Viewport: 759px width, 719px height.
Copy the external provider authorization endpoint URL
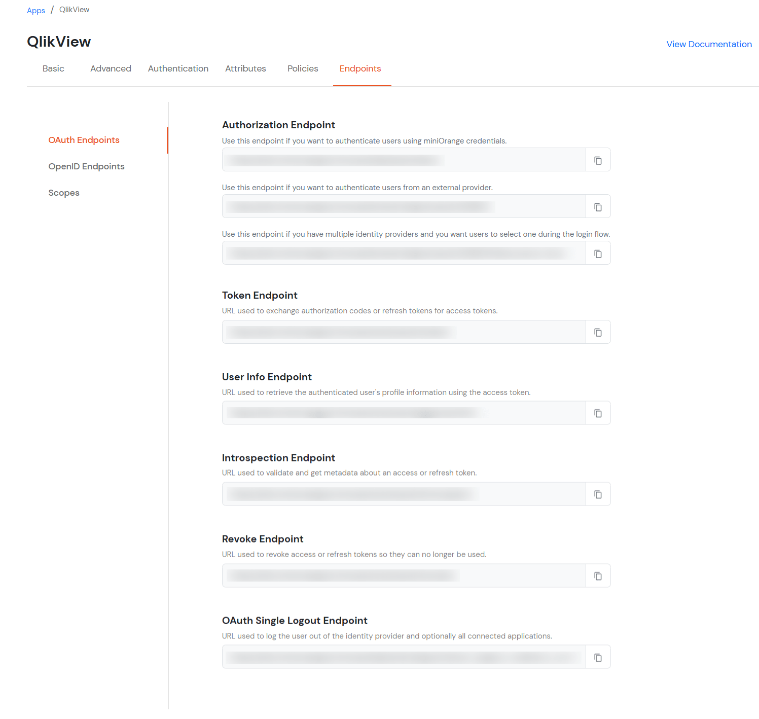tap(598, 207)
